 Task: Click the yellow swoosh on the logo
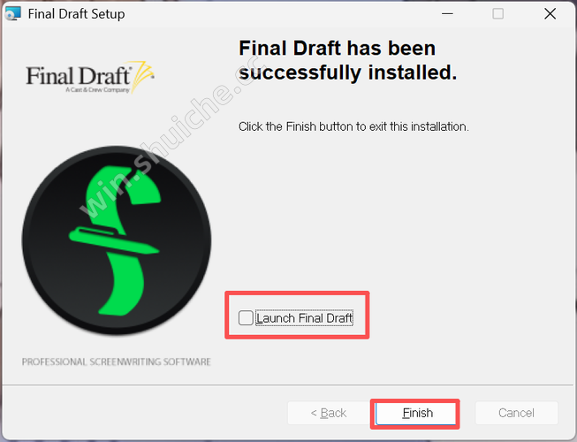click(x=143, y=75)
